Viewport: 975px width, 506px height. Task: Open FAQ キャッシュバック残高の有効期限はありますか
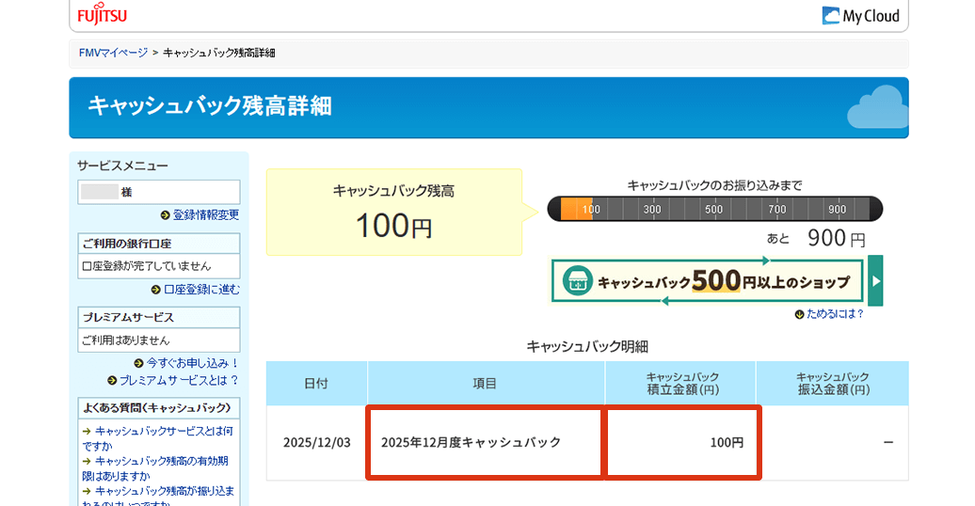(161, 468)
